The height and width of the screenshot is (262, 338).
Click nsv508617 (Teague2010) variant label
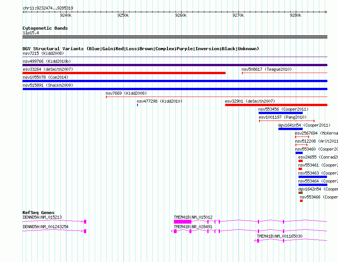point(267,69)
